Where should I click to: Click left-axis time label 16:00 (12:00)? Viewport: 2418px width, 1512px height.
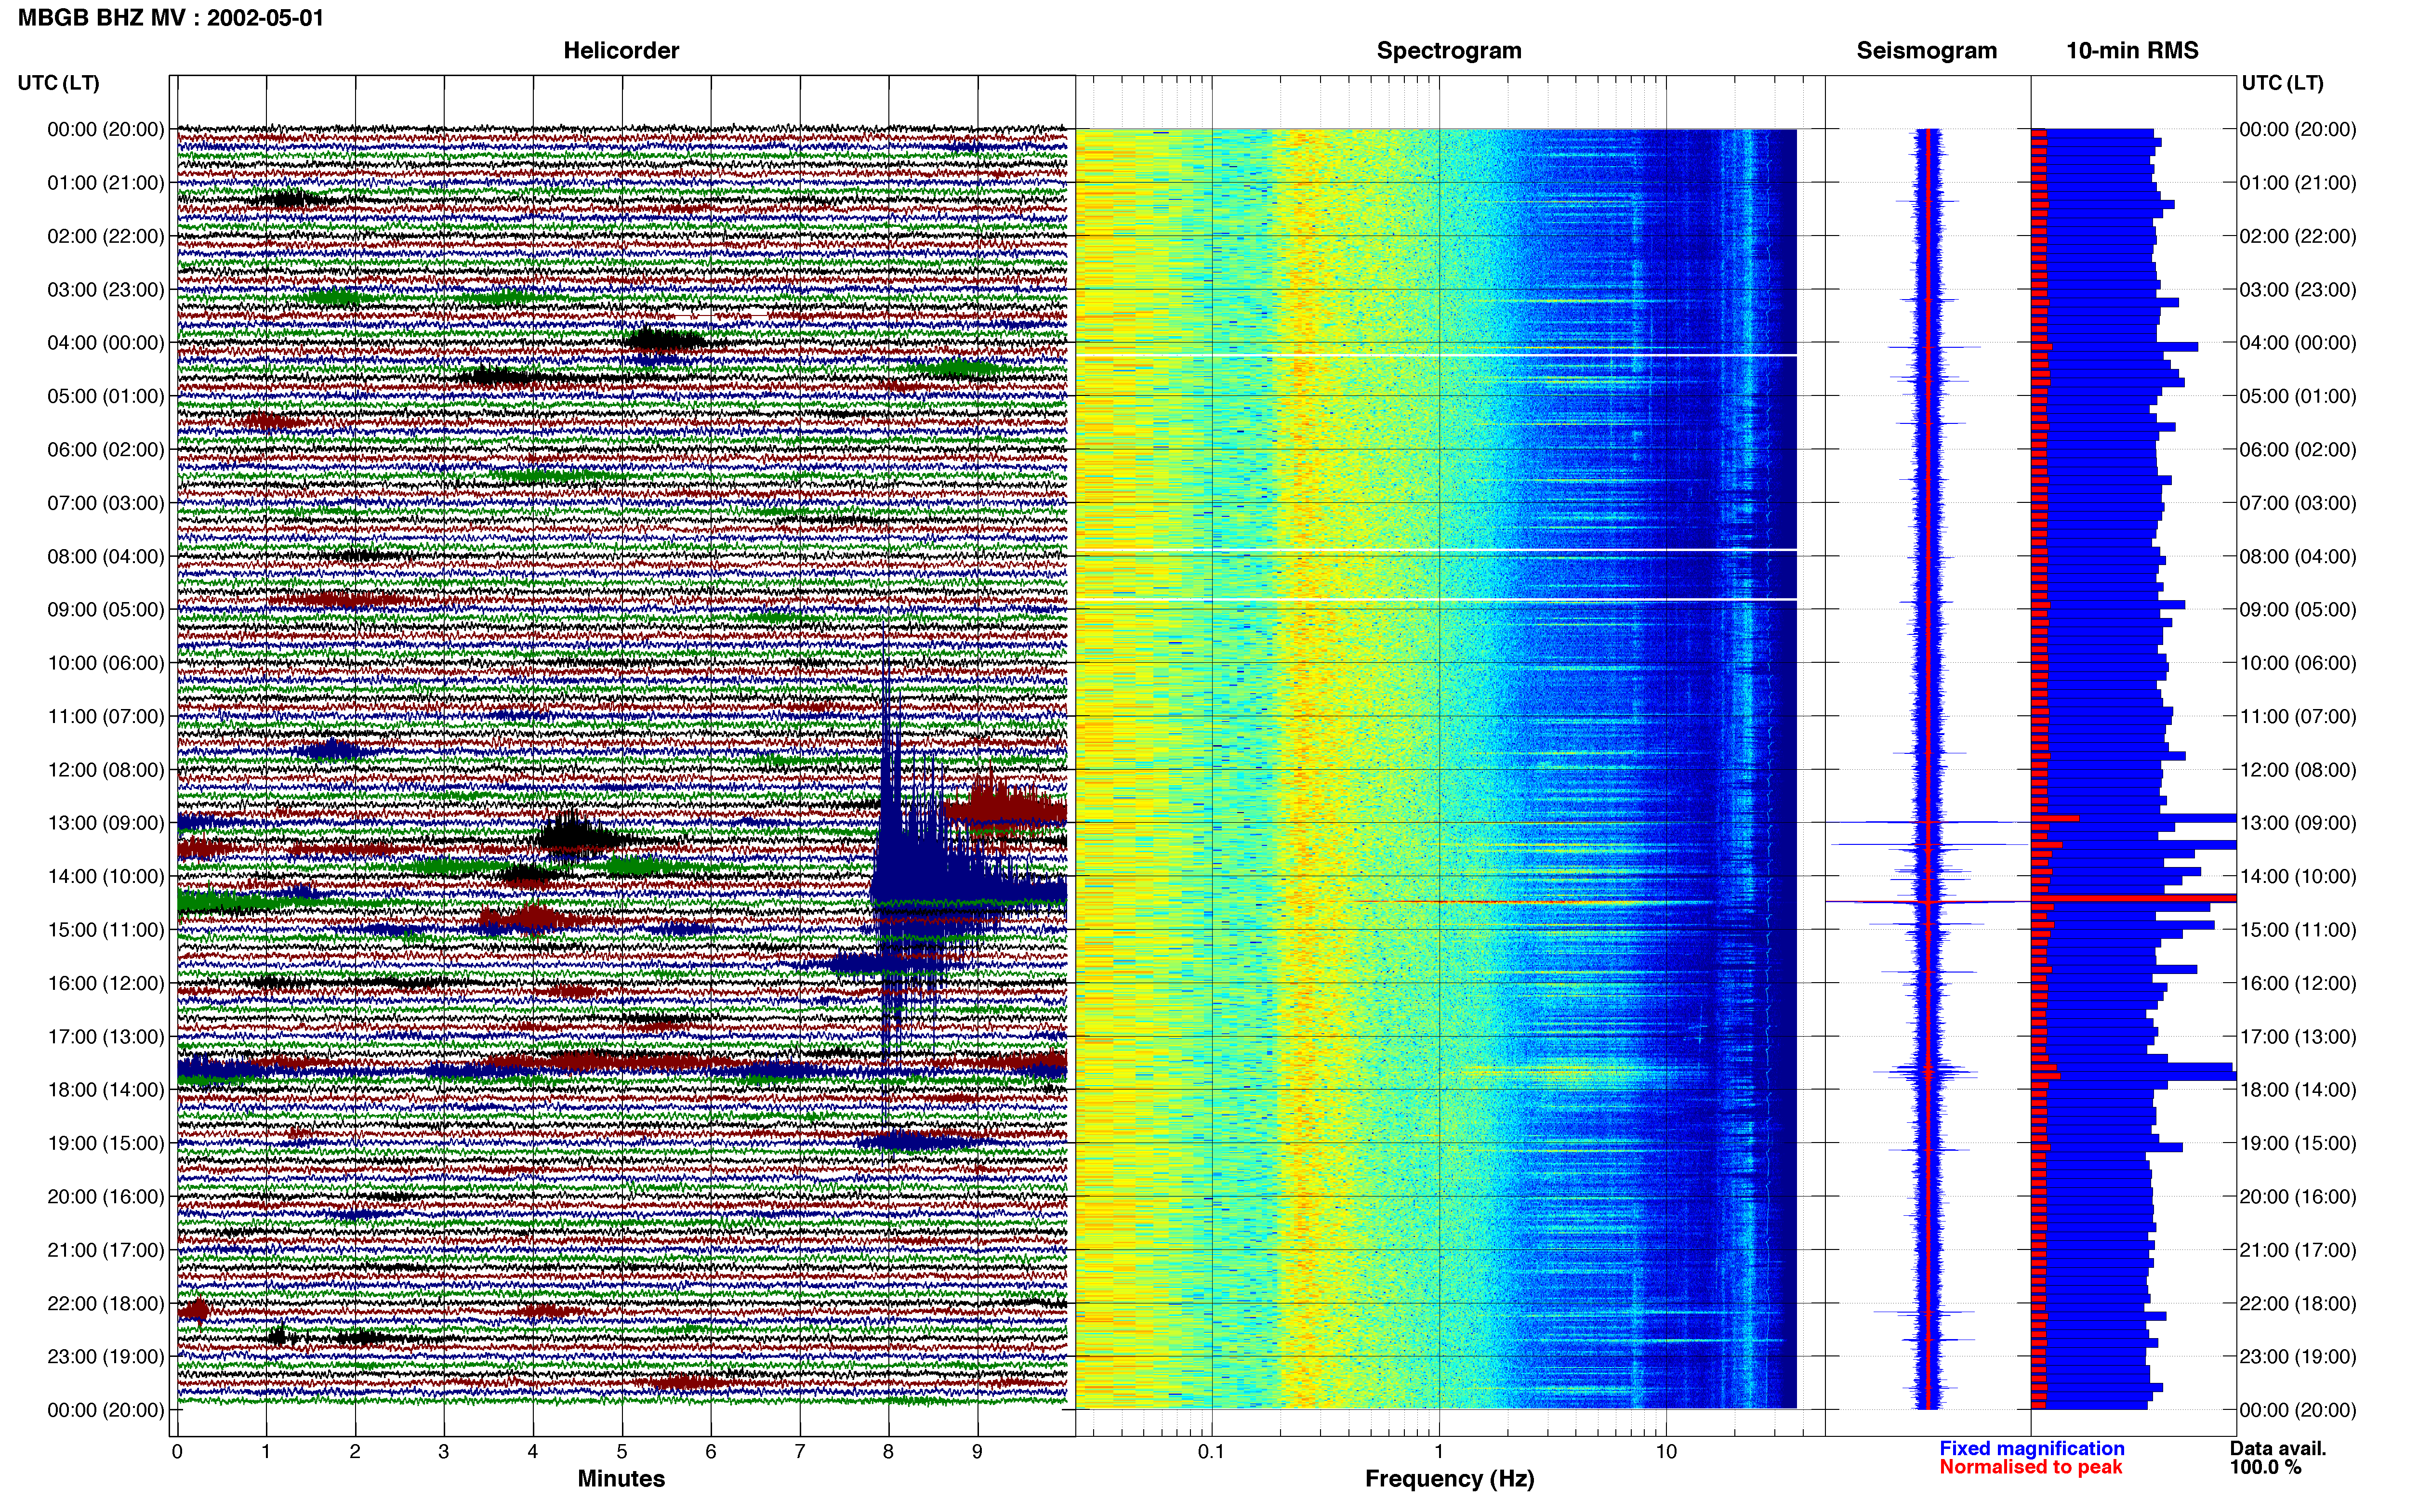point(106,983)
